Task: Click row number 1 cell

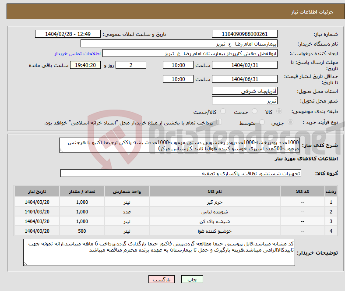Action: coord(331,202)
